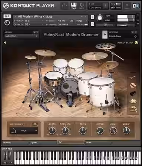Click the snare drum in the kit
The width and height of the screenshot is (142, 166).
point(54,79)
